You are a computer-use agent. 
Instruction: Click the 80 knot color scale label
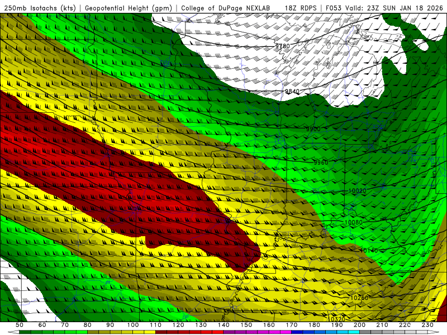coord(88,325)
